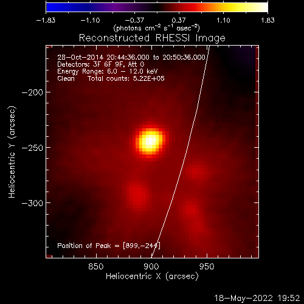304x304 pixels.
Task: Click the -300 y-axis tick label
Action: pos(32,203)
